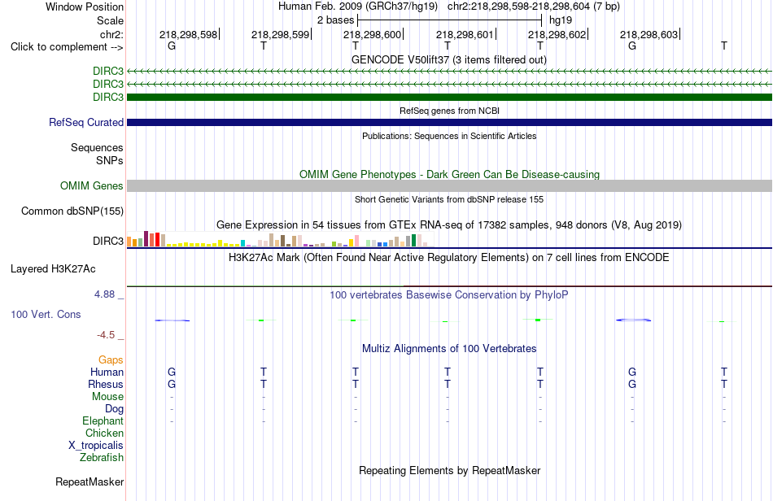The height and width of the screenshot is (501, 773).
Task: Click the OMIM Genes label
Action: click(91, 185)
